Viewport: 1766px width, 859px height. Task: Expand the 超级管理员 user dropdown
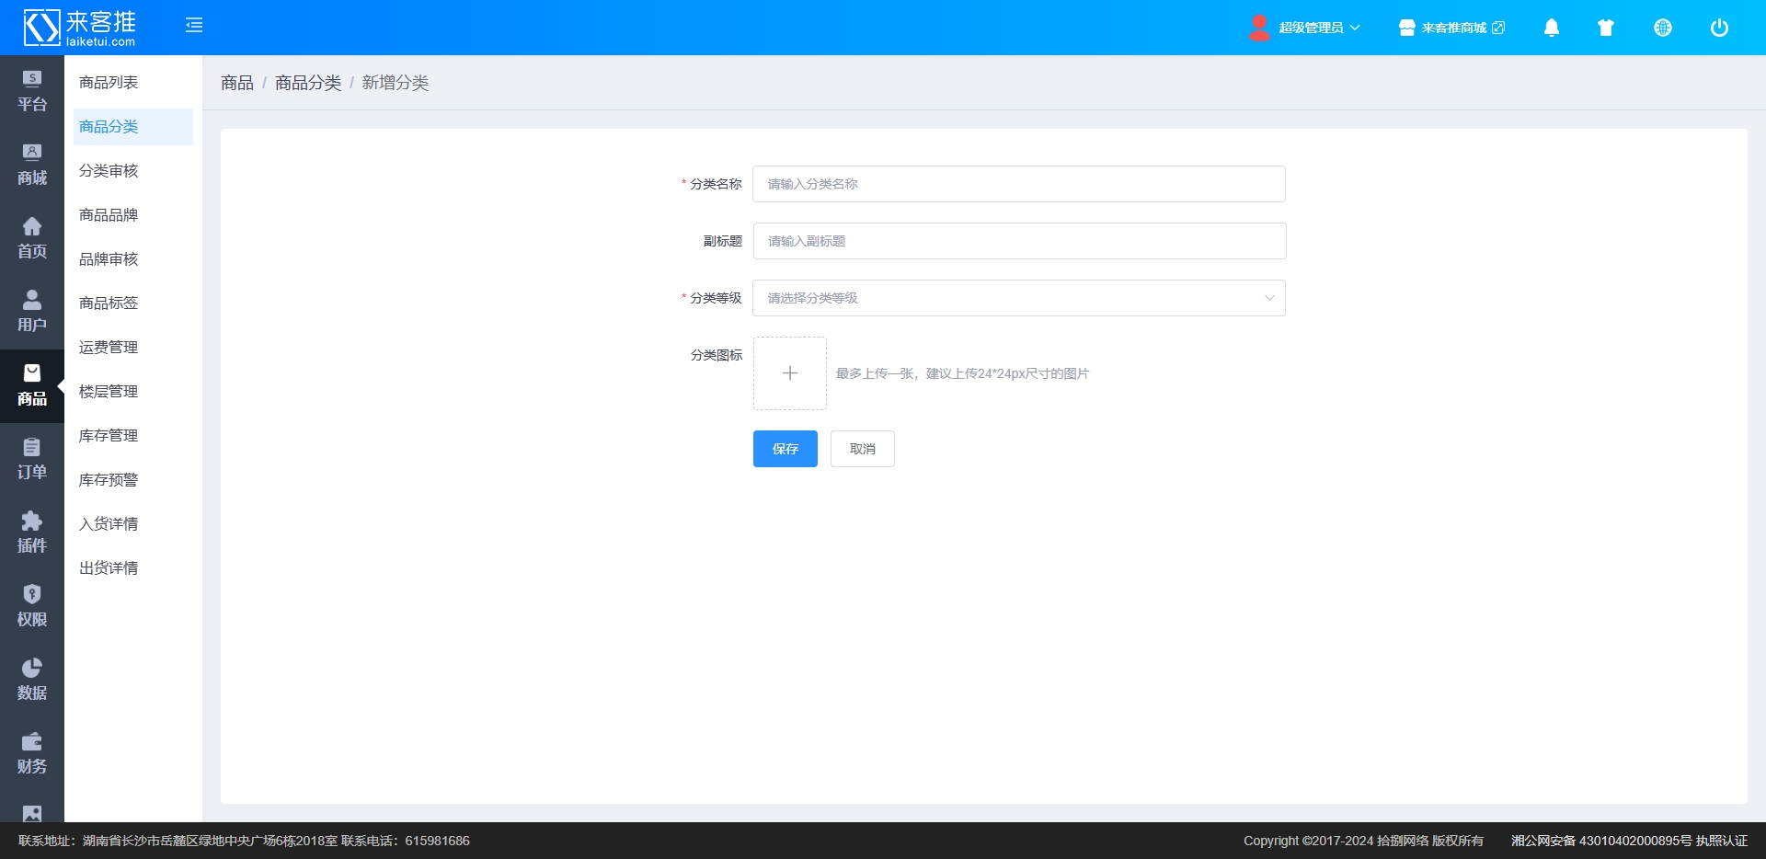(1306, 28)
